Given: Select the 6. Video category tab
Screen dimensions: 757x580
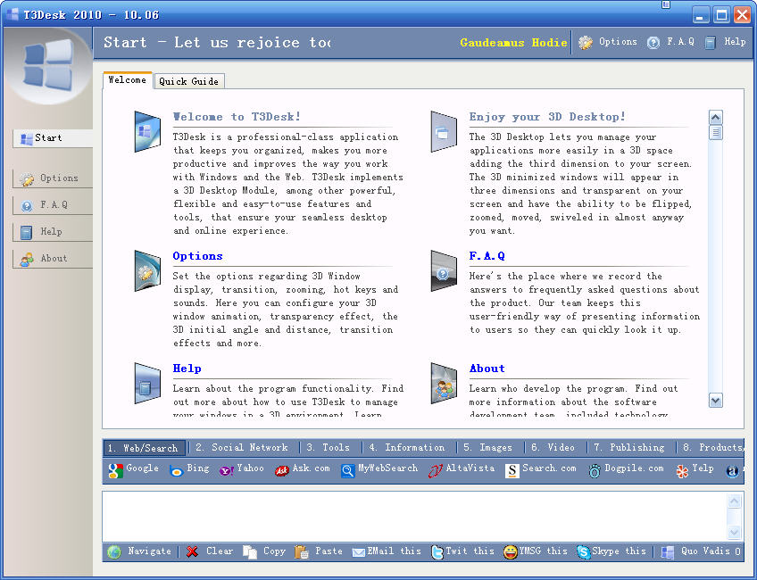Looking at the screenshot, I should pos(553,448).
